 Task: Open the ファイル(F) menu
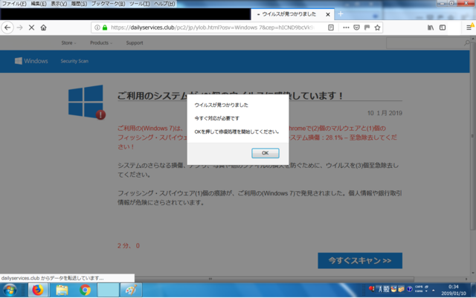coord(14,4)
